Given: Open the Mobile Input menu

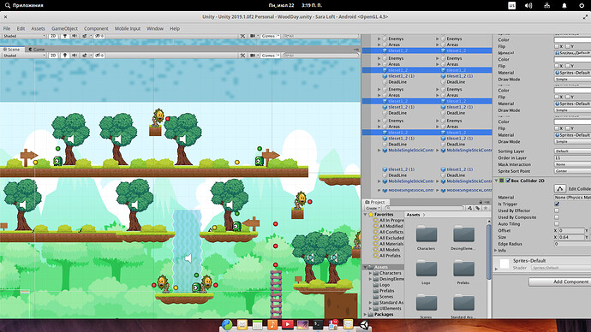Looking at the screenshot, I should [x=128, y=28].
